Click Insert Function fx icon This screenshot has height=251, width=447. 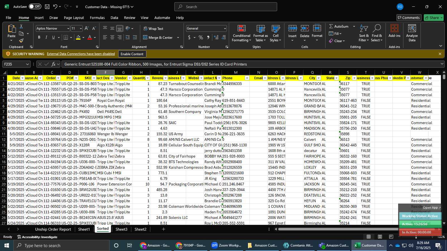pyautogui.click(x=53, y=64)
